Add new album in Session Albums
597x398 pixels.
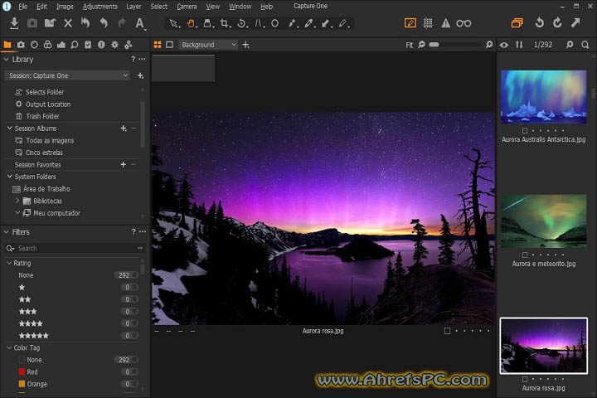click(x=124, y=129)
